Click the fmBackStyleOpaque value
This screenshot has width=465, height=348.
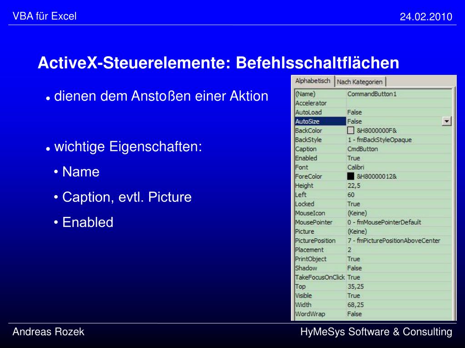pos(380,140)
